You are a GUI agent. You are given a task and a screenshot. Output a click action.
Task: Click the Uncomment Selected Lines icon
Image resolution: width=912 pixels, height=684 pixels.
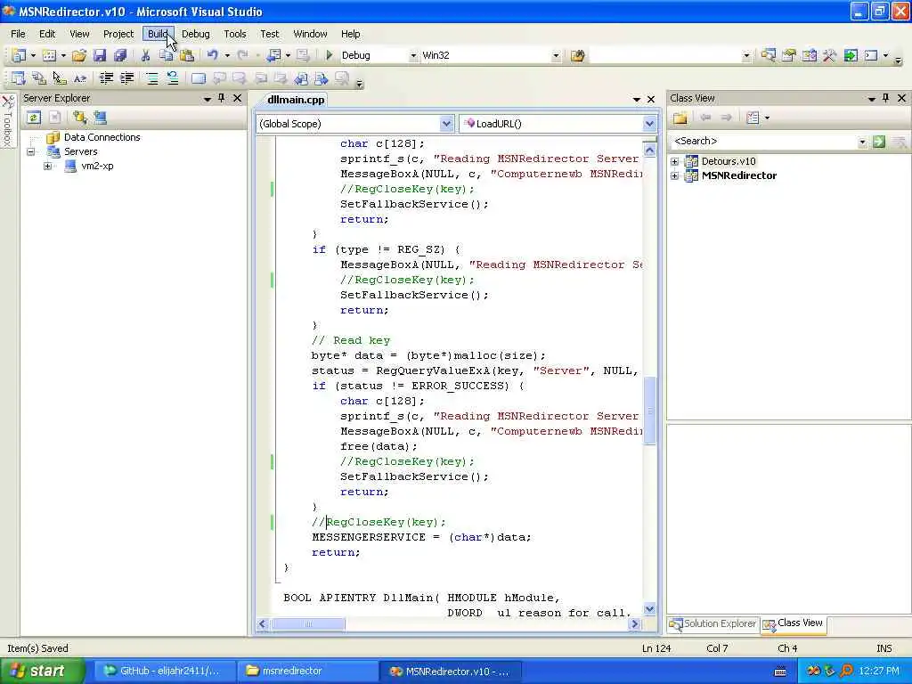172,78
